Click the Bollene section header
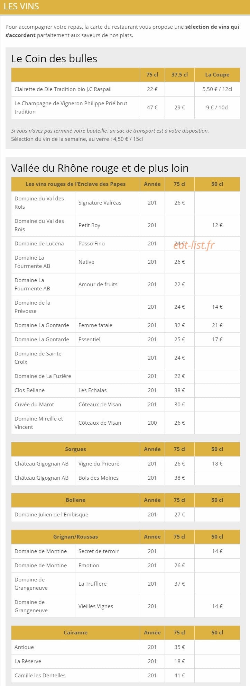This screenshot has width=250, height=686. tap(75, 500)
